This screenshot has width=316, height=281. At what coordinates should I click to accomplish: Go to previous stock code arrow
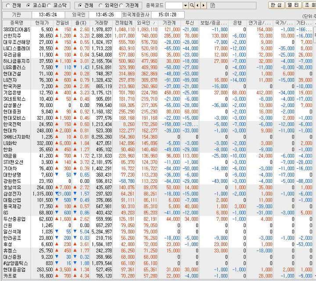click(197, 5)
